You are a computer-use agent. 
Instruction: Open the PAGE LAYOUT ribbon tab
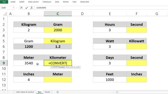point(34,2)
